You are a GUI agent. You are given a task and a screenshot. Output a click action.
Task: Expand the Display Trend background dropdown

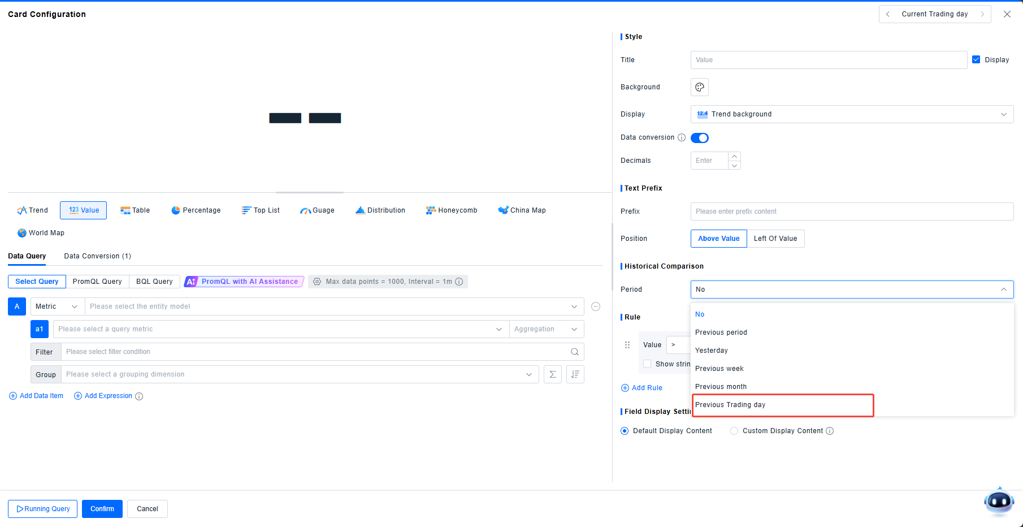(x=851, y=114)
